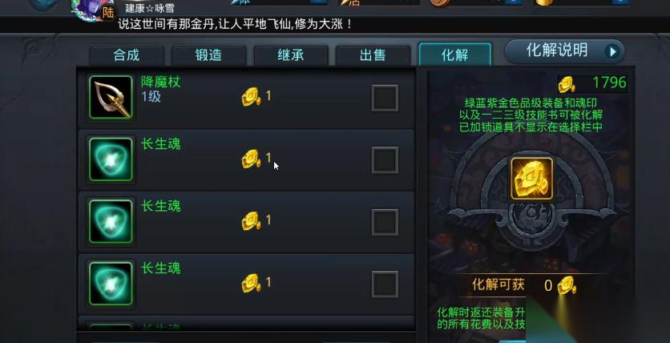Select the 降魔杖 weapon icon
Image resolution: width=670 pixels, height=343 pixels.
111,98
